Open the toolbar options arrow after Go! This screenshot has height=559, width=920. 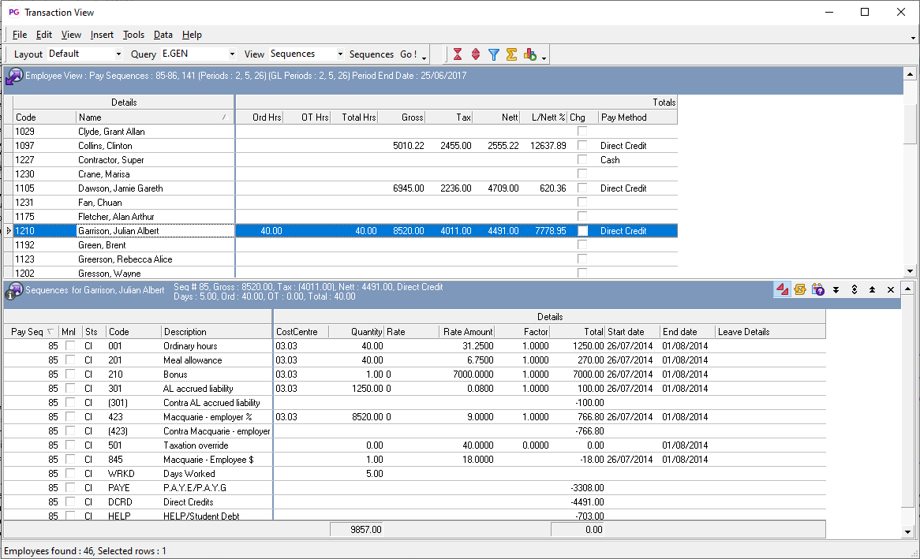click(424, 58)
